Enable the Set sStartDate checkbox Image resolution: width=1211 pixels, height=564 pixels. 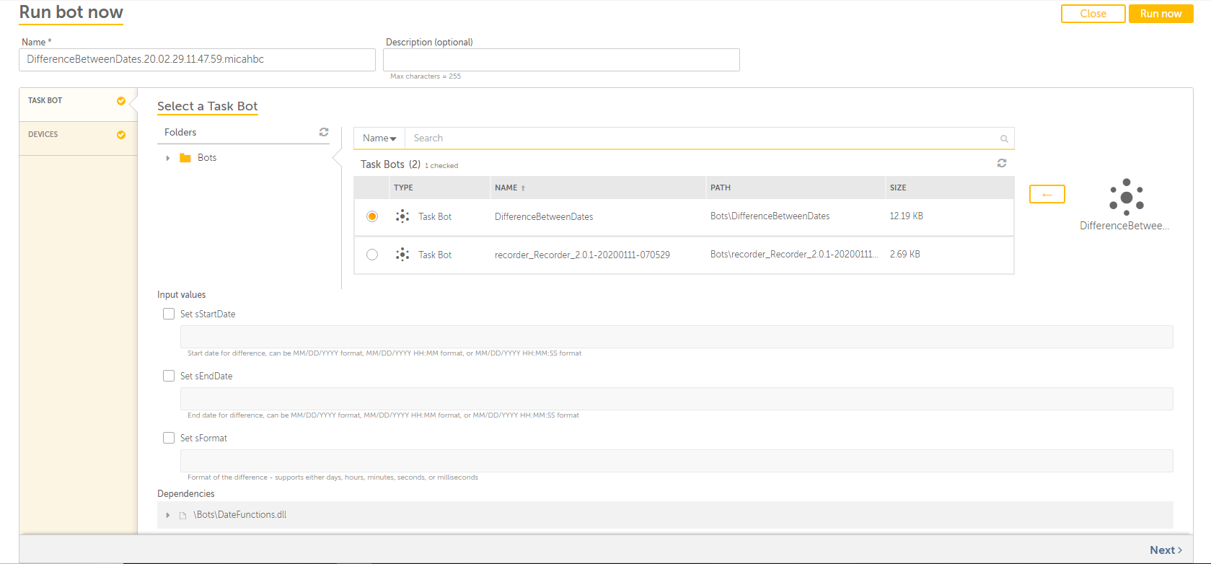coord(169,314)
